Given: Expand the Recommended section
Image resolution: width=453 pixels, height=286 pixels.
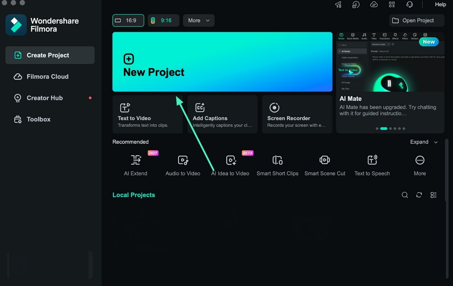Looking at the screenshot, I should pos(424,142).
